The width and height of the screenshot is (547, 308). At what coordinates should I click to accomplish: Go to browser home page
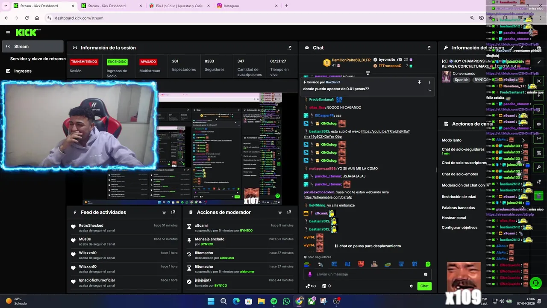click(x=37, y=18)
